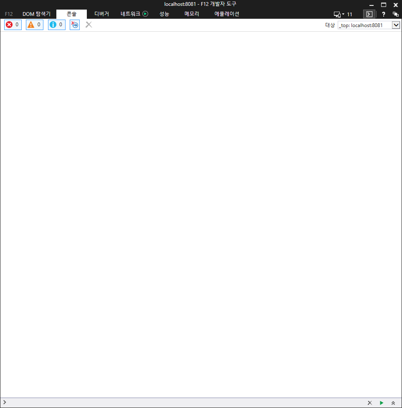Click the unpin developer tools icon

(395, 14)
